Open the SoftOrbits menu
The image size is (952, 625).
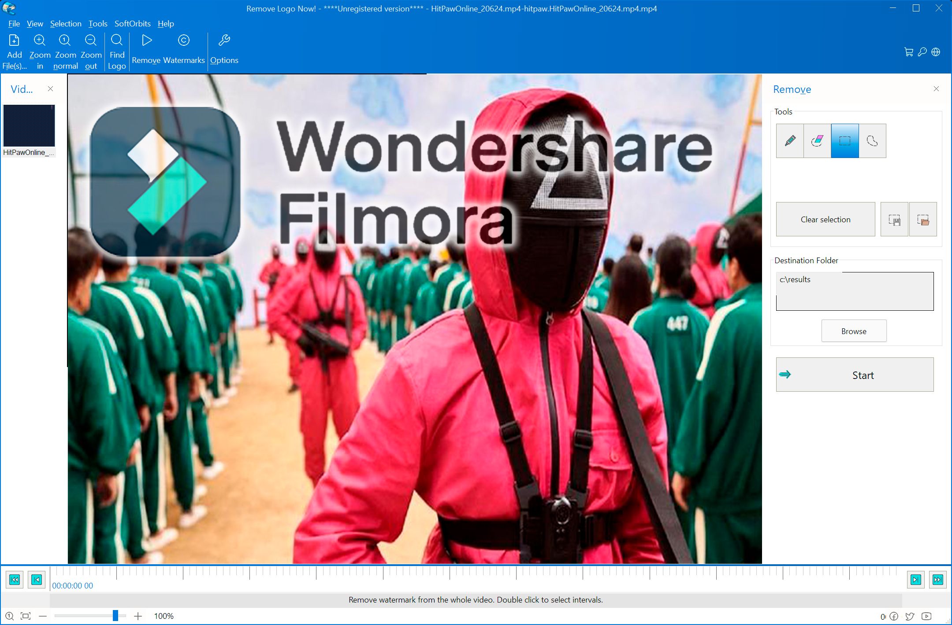132,23
